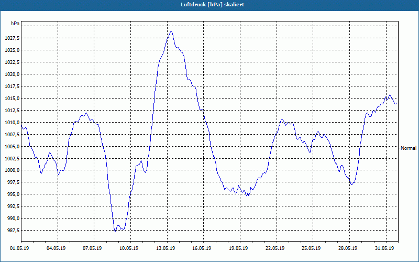Click the 'Normal' marker label
The height and width of the screenshot is (262, 419).
point(409,148)
